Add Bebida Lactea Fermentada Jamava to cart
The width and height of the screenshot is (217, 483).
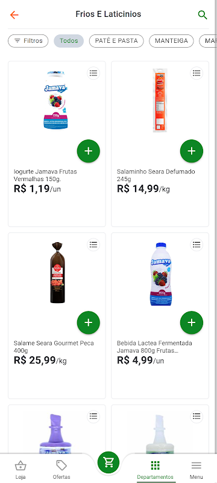point(192,322)
